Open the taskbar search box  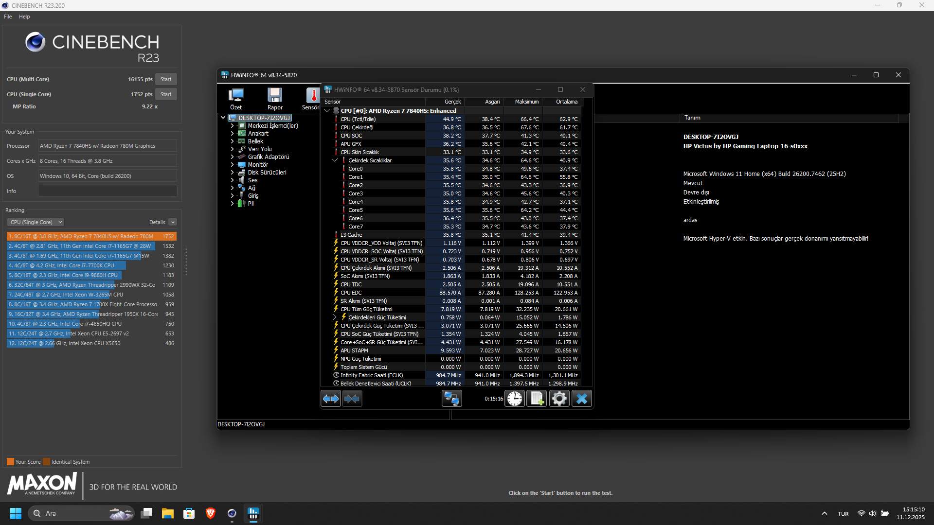[x=82, y=513]
